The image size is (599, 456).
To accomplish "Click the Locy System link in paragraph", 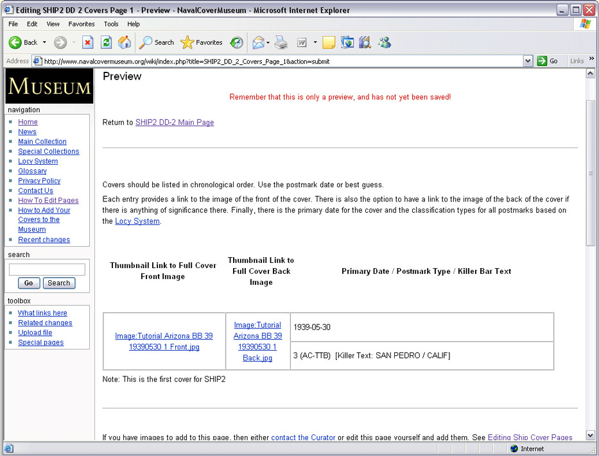I will click(x=137, y=221).
